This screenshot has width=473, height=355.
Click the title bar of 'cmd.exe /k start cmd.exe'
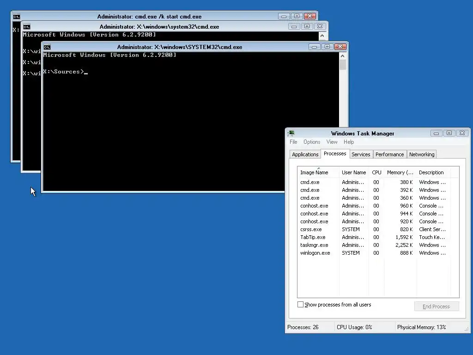[149, 17]
